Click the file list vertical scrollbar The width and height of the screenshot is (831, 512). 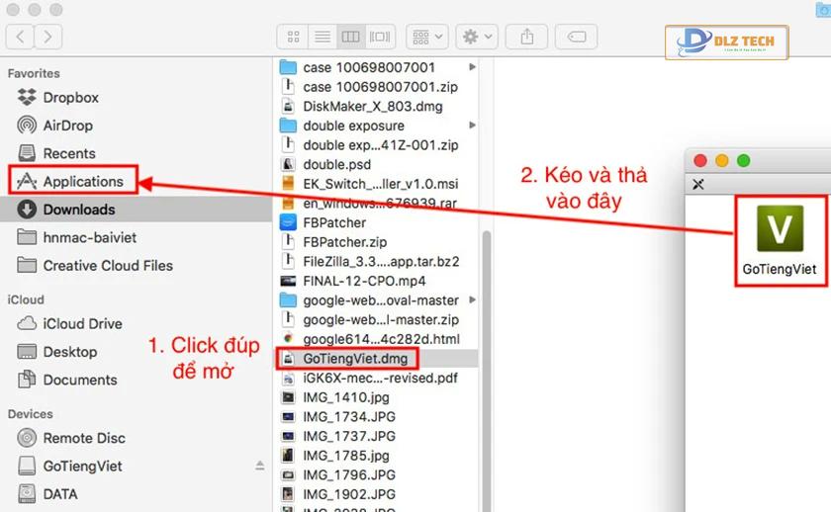point(487,371)
